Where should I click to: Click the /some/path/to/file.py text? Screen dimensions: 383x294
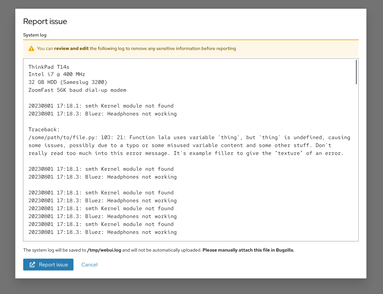[61, 137]
